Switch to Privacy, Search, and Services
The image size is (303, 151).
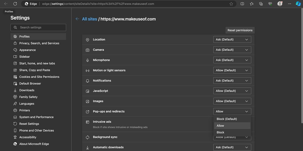click(39, 43)
